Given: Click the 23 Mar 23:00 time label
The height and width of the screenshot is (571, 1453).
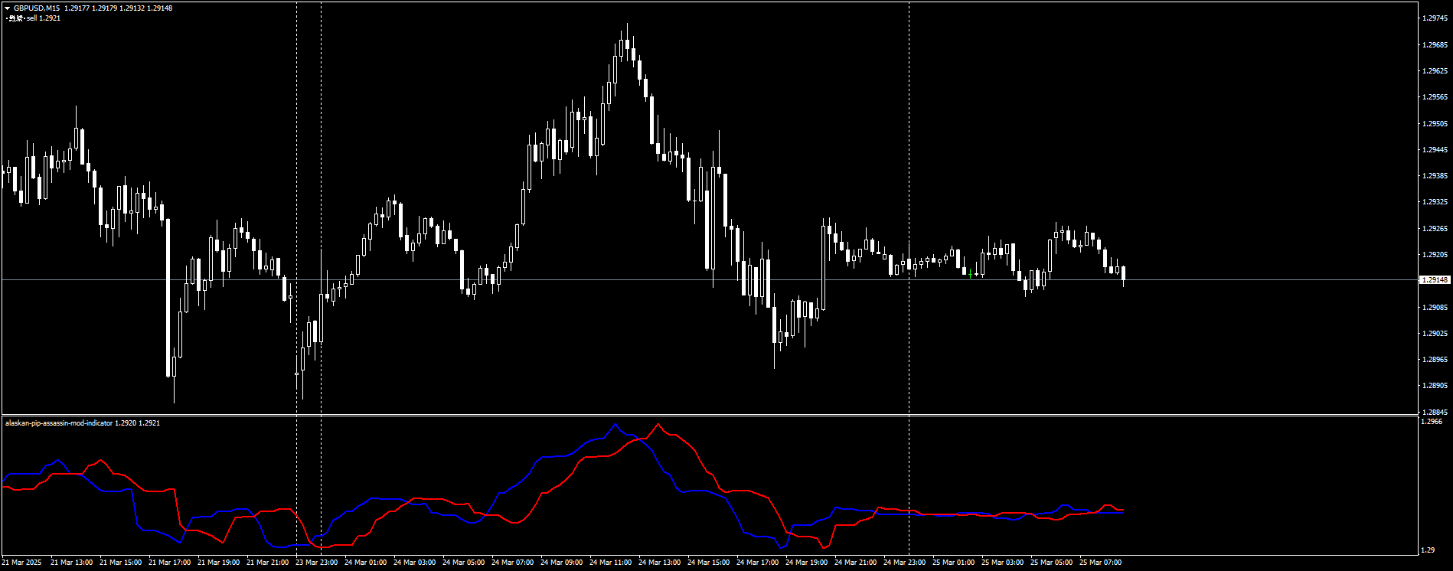Looking at the screenshot, I should (316, 563).
